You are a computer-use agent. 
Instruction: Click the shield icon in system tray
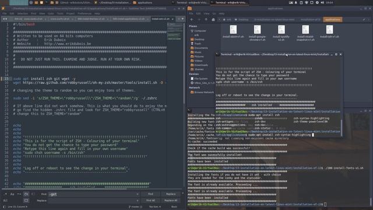[307, 2]
